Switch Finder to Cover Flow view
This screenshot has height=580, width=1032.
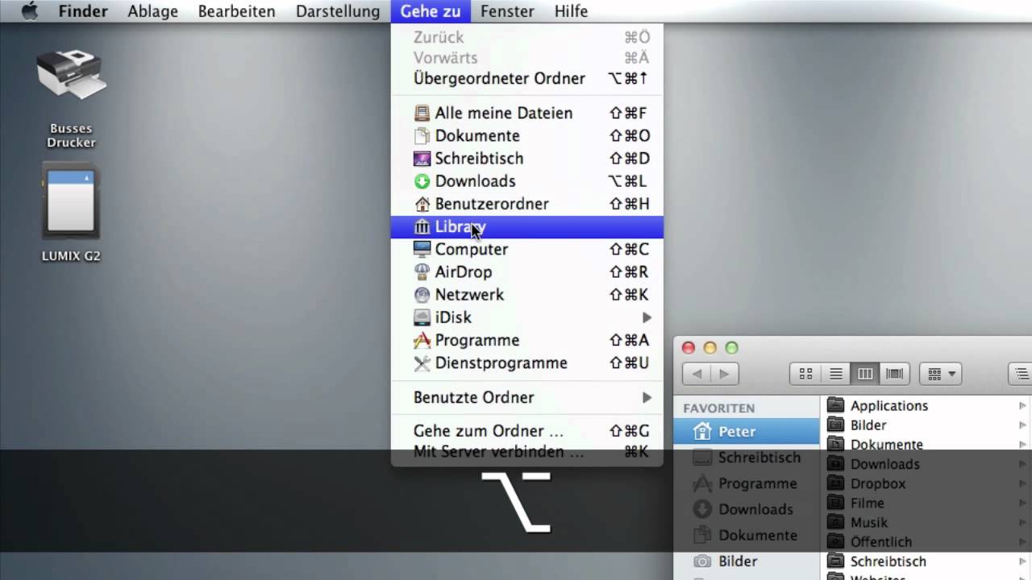point(894,374)
